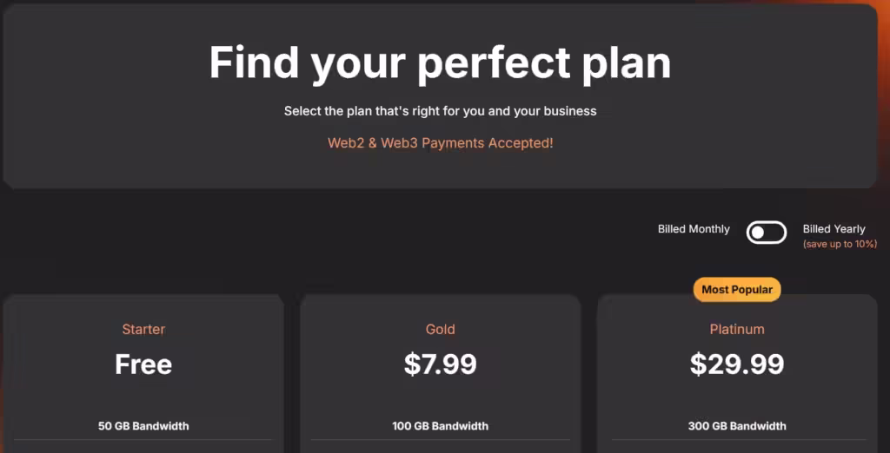This screenshot has width=890, height=453.
Task: Select the Starter plan title
Action: (x=143, y=330)
